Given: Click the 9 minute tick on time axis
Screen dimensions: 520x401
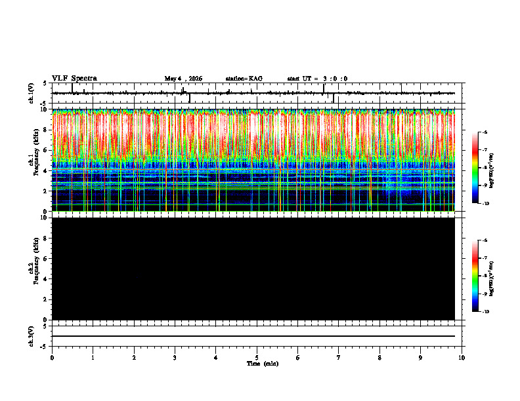Looking at the screenshot, I should tap(420, 358).
